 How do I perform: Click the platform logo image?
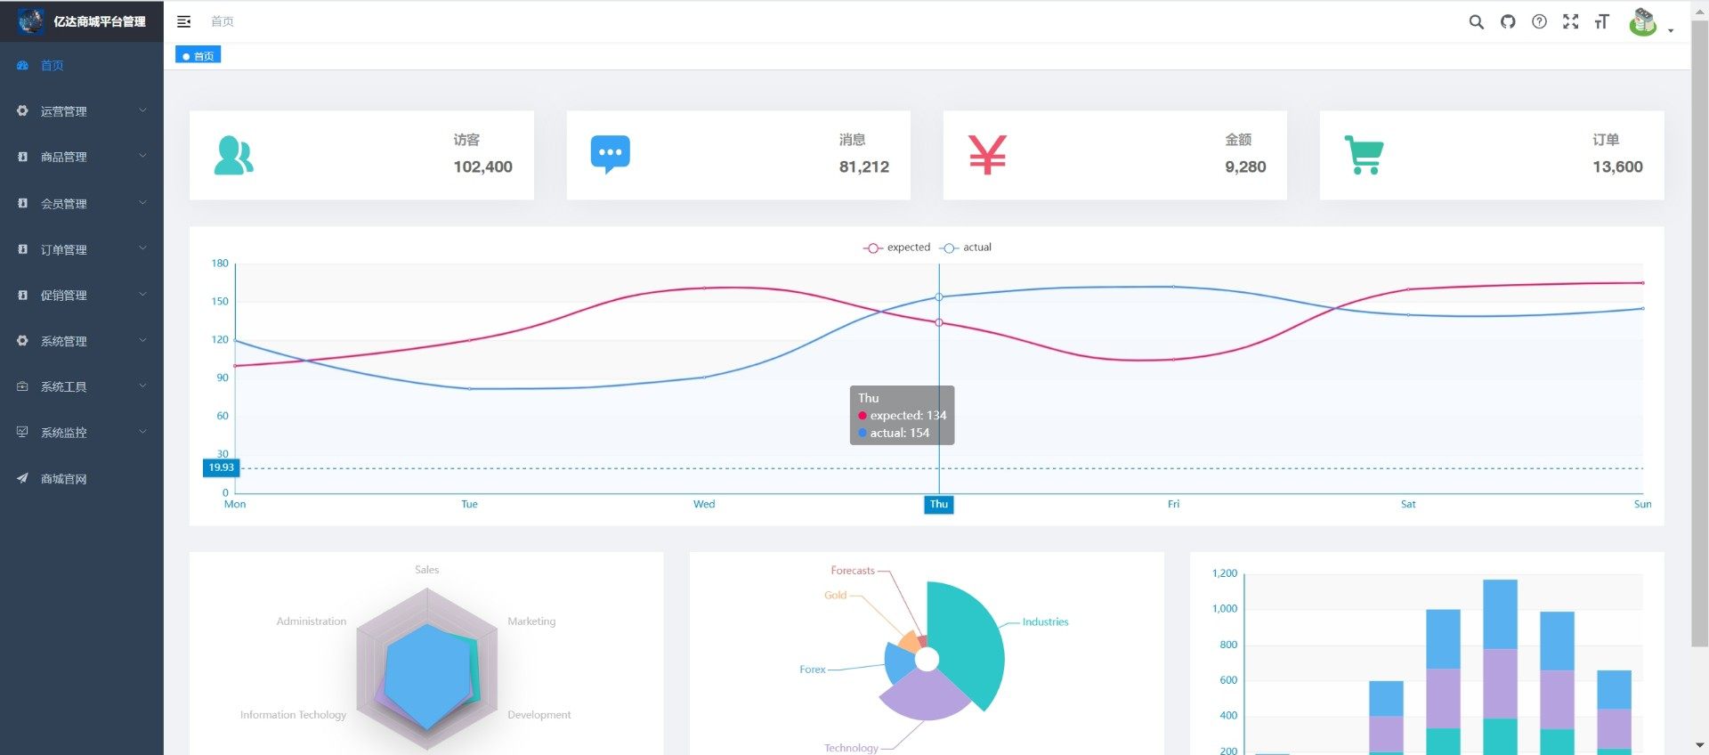[x=31, y=20]
